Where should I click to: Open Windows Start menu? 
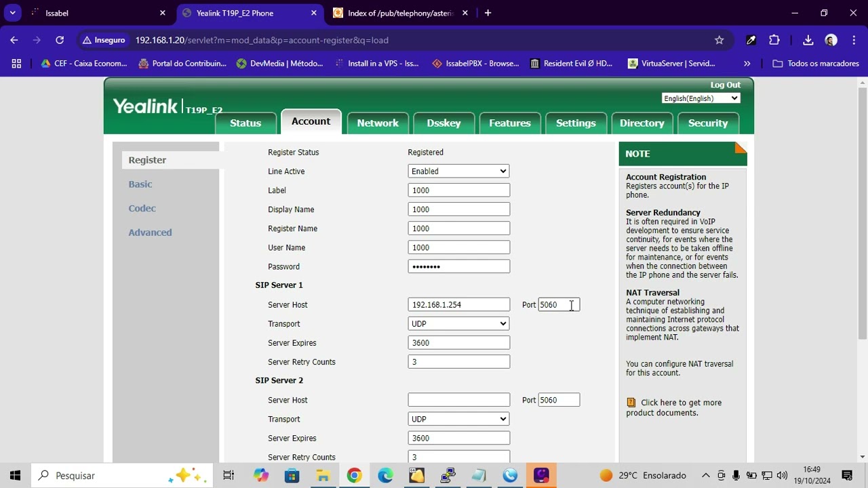[x=16, y=476]
